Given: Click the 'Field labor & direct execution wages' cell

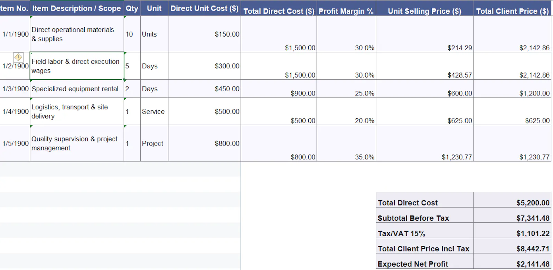Looking at the screenshot, I should click(x=77, y=66).
